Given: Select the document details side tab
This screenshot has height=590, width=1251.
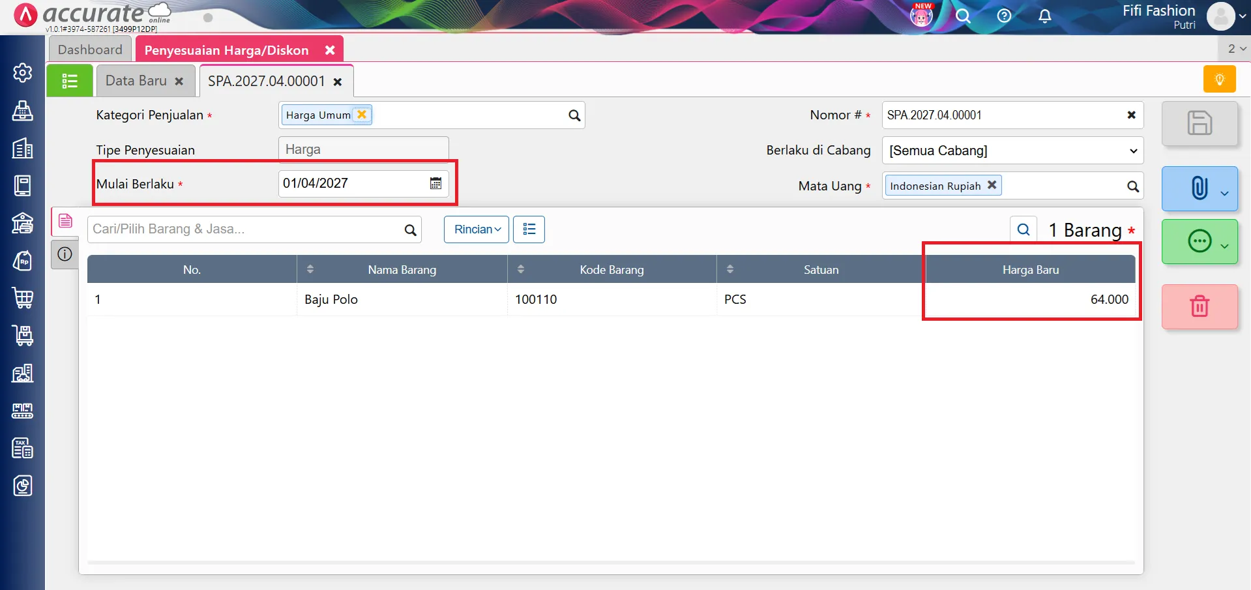Looking at the screenshot, I should click(65, 222).
